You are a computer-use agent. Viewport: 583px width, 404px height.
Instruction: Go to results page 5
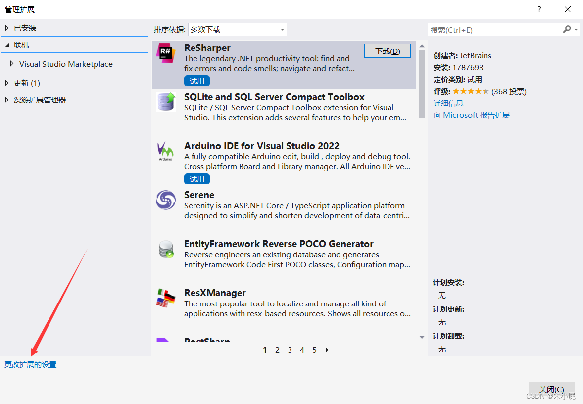[315, 350]
